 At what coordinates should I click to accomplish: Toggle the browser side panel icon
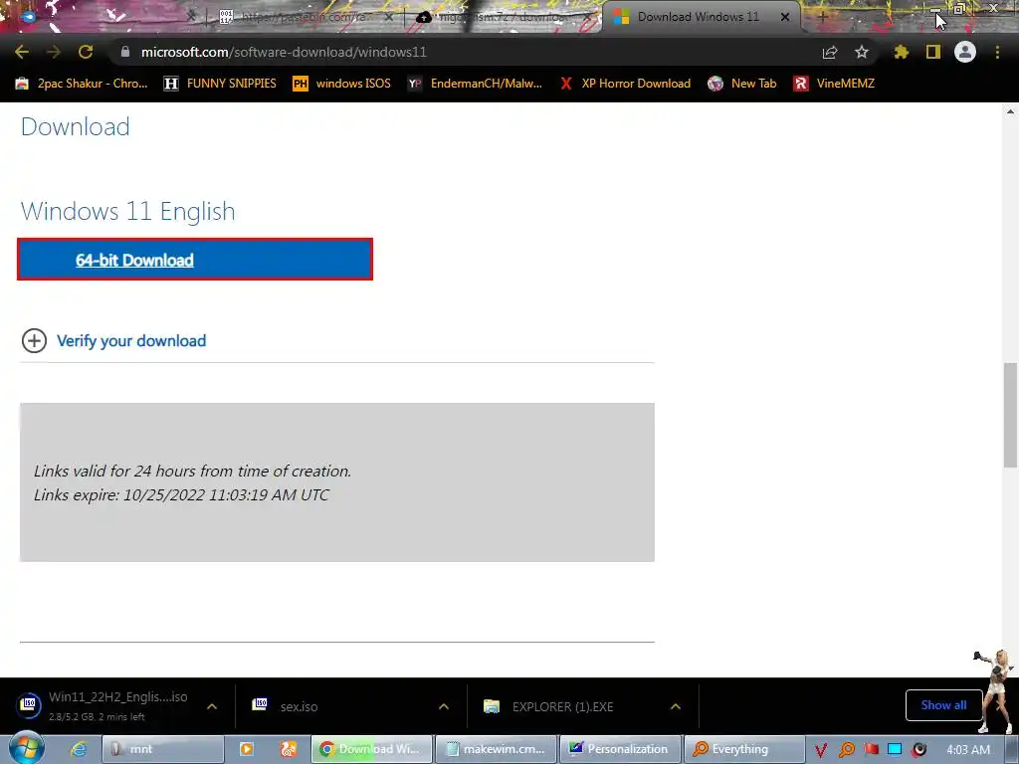point(933,52)
